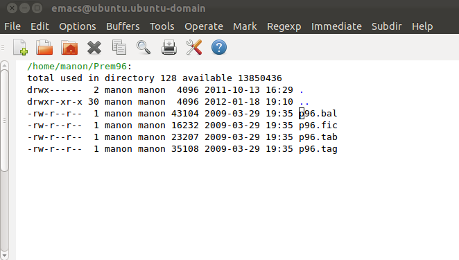Open the Subdir menu
This screenshot has width=459, height=260.
tap(387, 26)
